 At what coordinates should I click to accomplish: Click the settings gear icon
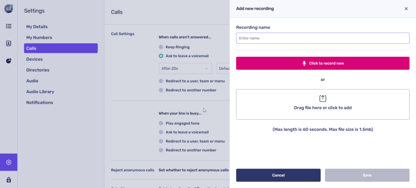9,162
